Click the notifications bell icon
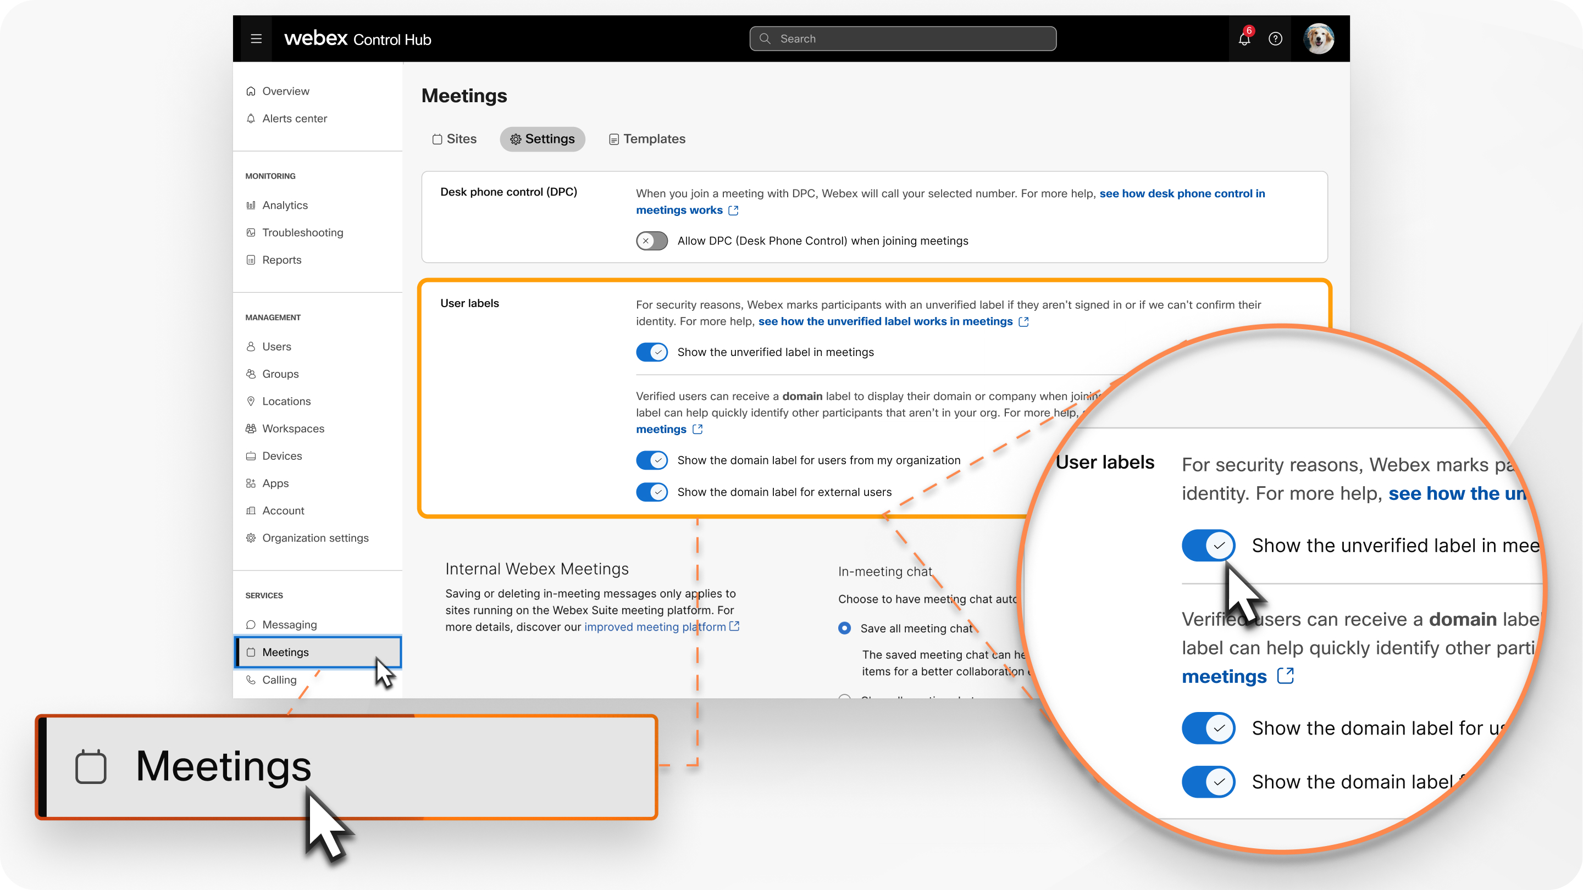 point(1244,38)
